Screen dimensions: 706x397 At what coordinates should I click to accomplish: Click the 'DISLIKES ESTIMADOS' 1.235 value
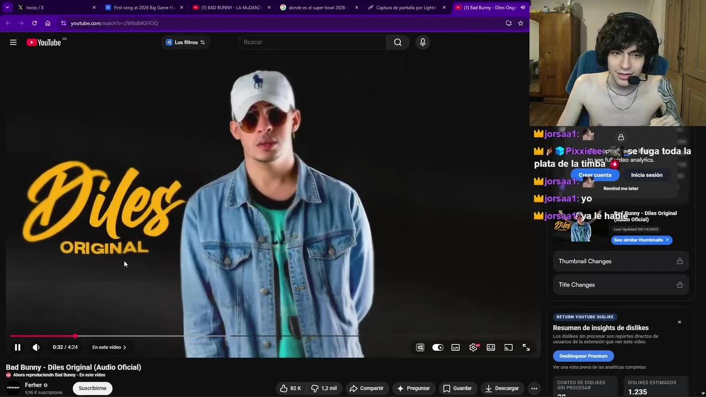[x=637, y=391]
